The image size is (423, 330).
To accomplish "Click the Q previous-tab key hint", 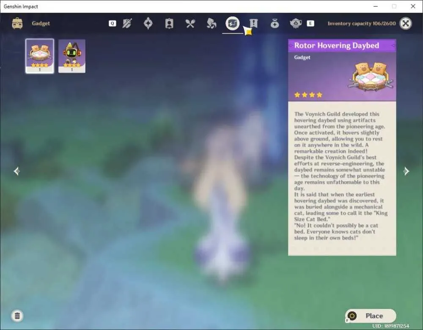I will click(113, 23).
